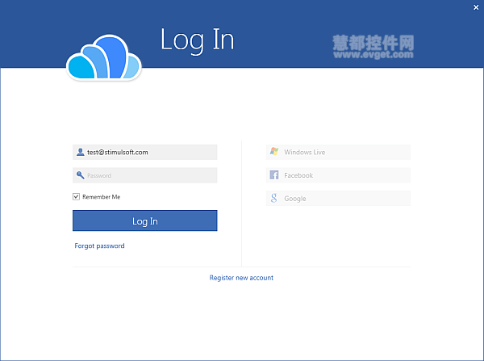This screenshot has width=484, height=361.
Task: Click the user icon in email field
Action: point(80,152)
